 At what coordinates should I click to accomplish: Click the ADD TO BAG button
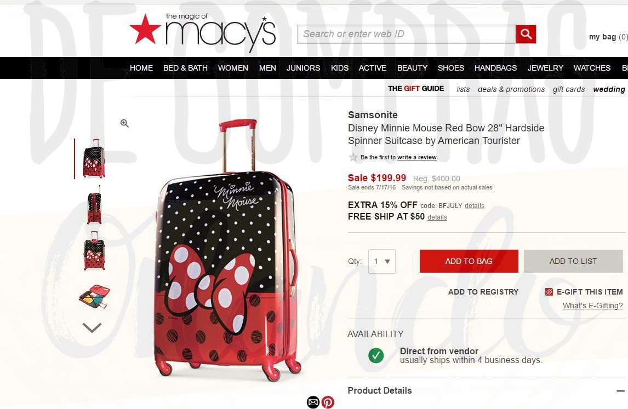(469, 261)
